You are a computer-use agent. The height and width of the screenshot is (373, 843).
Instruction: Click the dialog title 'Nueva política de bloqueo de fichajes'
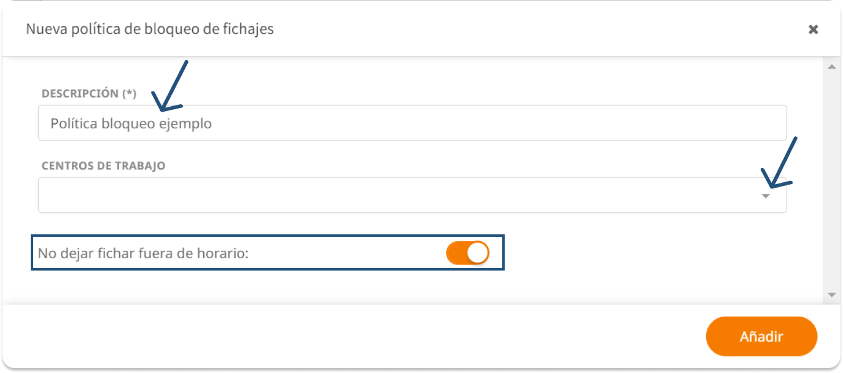[x=150, y=29]
